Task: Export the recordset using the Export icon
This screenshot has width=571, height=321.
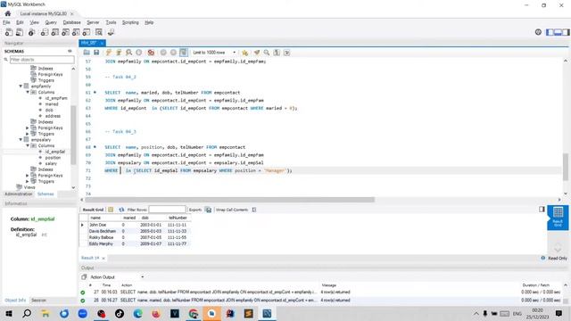Action: 208,210
